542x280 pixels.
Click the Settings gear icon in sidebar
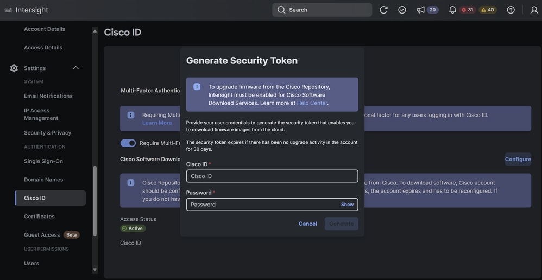click(14, 68)
